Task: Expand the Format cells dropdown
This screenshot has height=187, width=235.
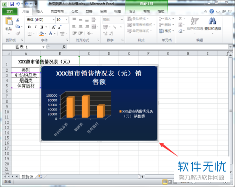Action: pos(173,31)
